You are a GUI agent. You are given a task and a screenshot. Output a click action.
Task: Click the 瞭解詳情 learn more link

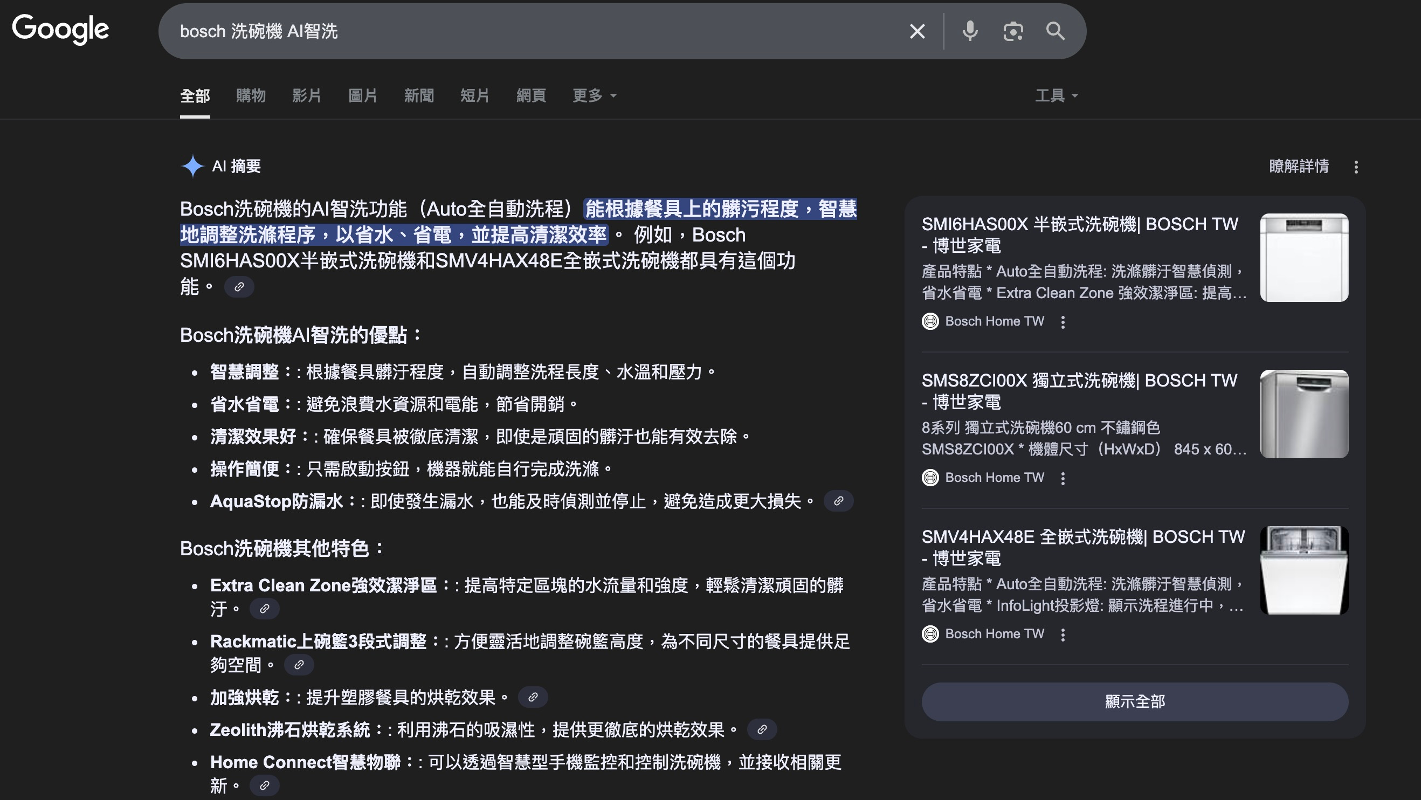(x=1299, y=166)
